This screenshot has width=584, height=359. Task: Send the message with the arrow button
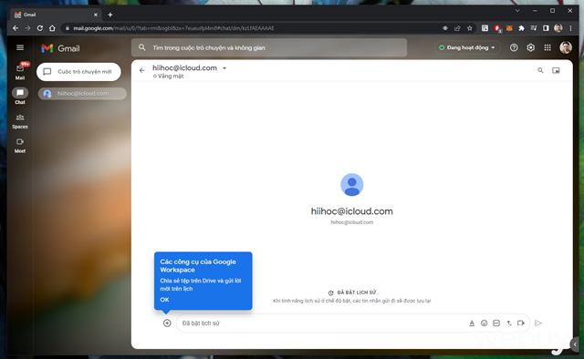click(538, 323)
